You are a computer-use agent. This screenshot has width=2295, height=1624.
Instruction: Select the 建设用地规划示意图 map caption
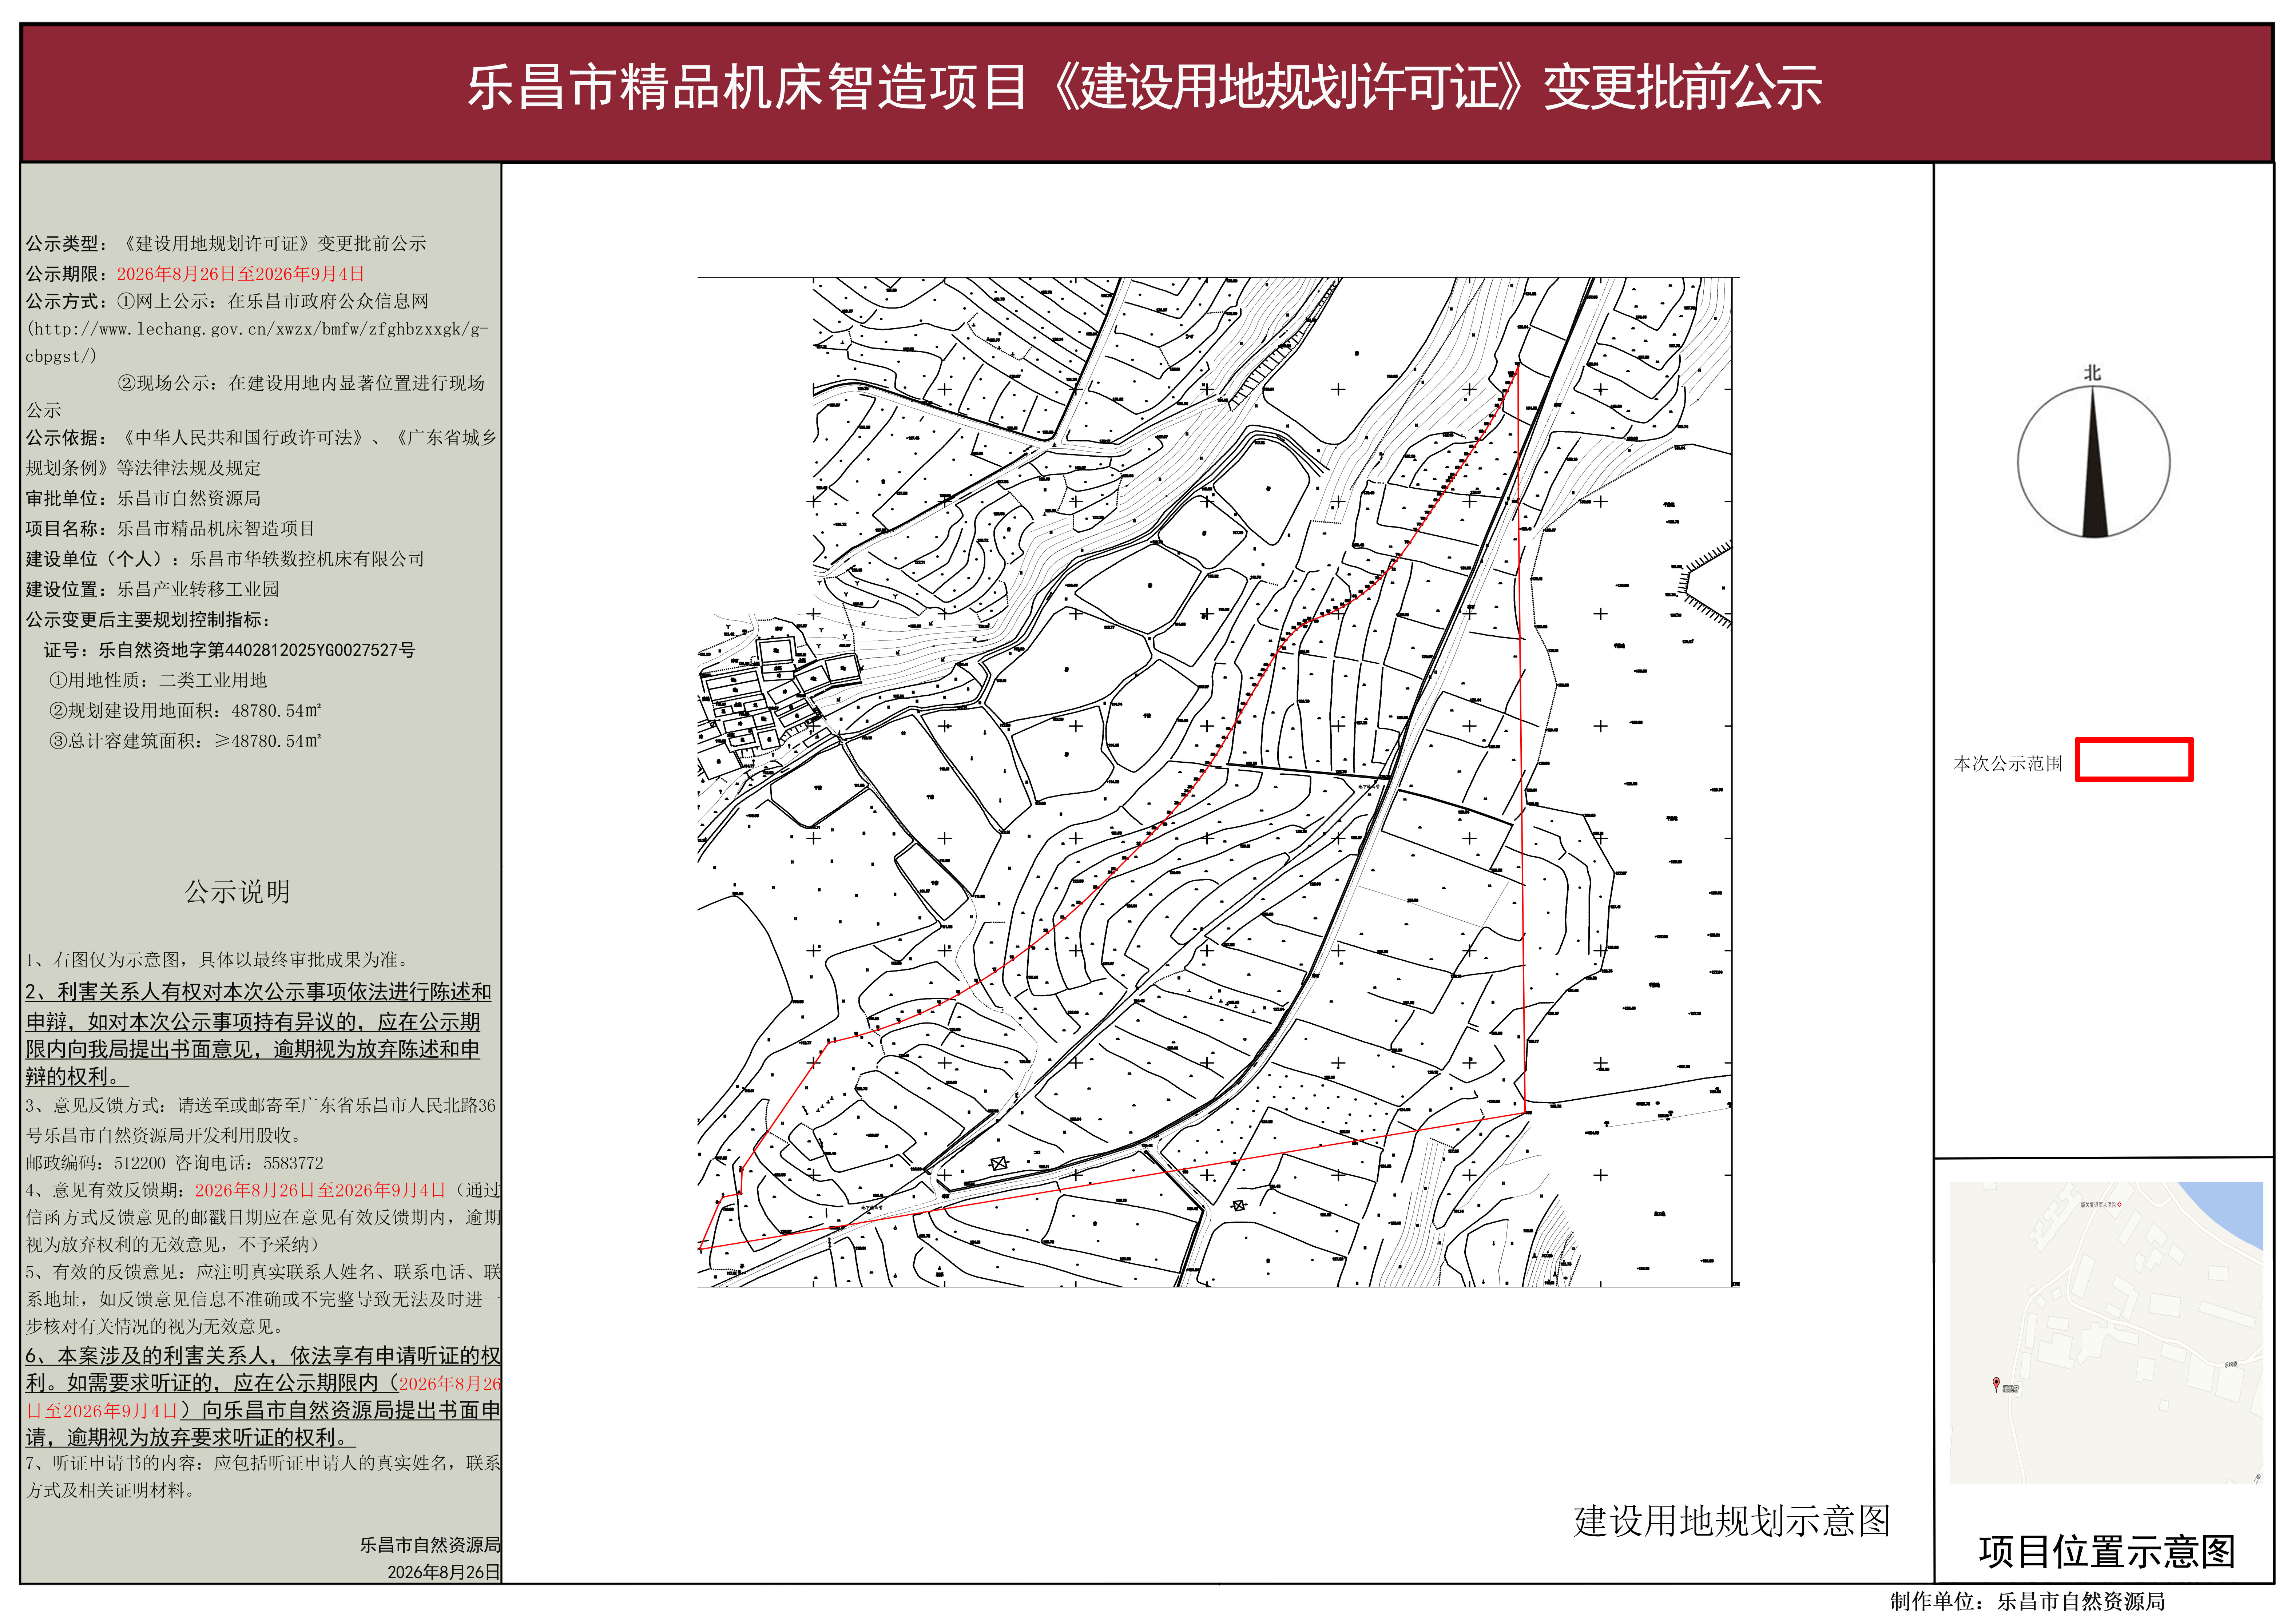point(1732,1521)
